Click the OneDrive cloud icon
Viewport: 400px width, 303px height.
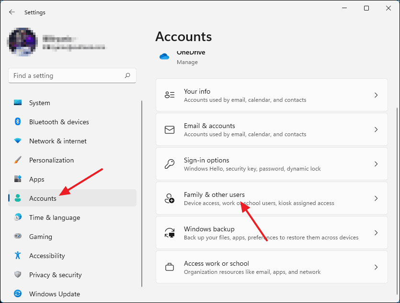tap(164, 56)
